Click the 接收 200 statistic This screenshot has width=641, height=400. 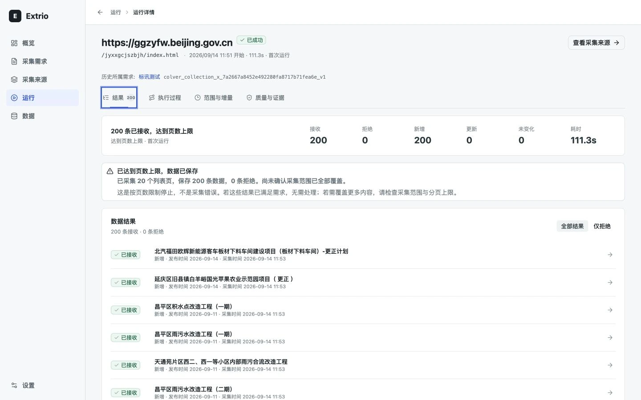point(318,136)
